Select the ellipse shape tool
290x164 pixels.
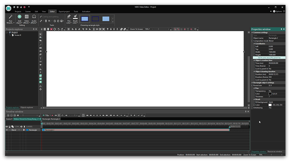[x=41, y=51]
